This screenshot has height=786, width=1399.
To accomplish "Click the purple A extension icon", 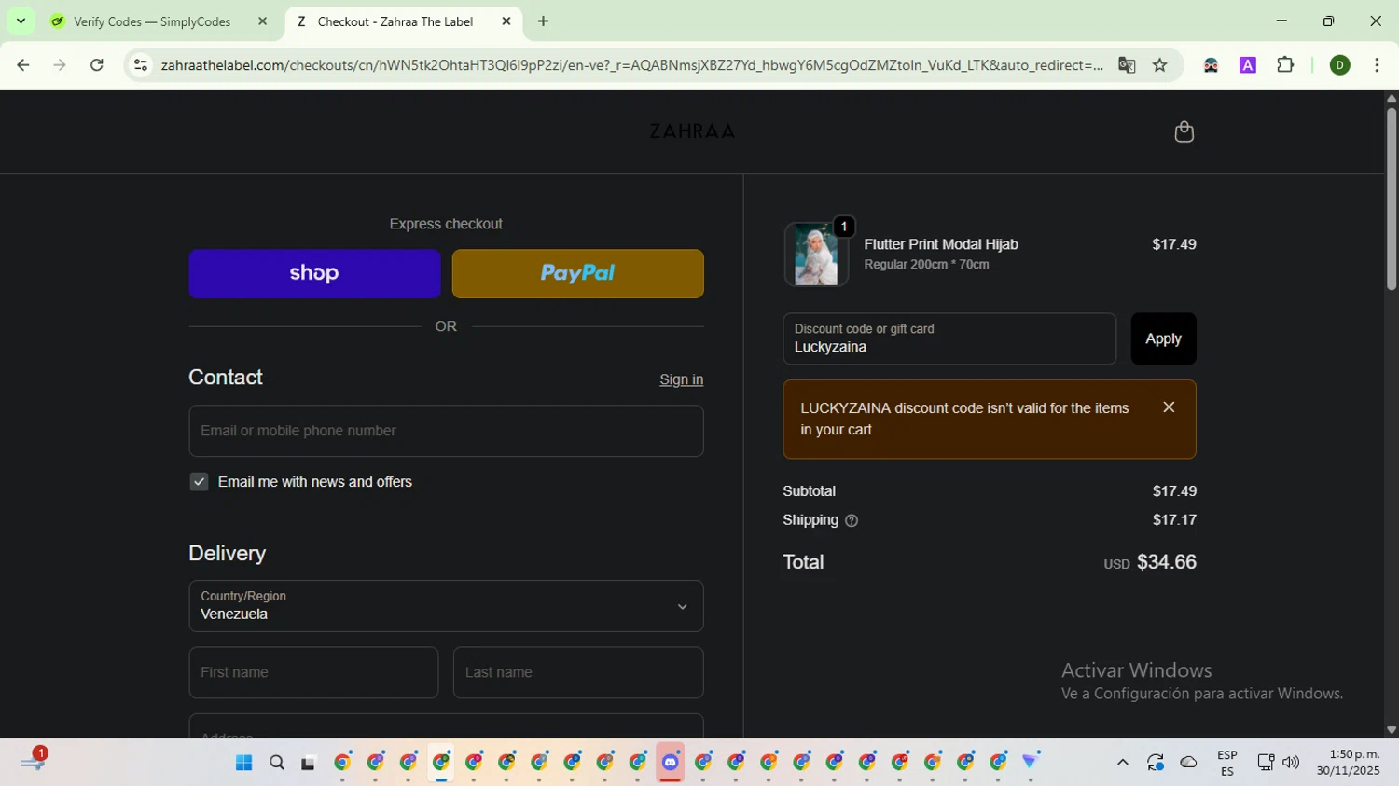I will (x=1248, y=65).
